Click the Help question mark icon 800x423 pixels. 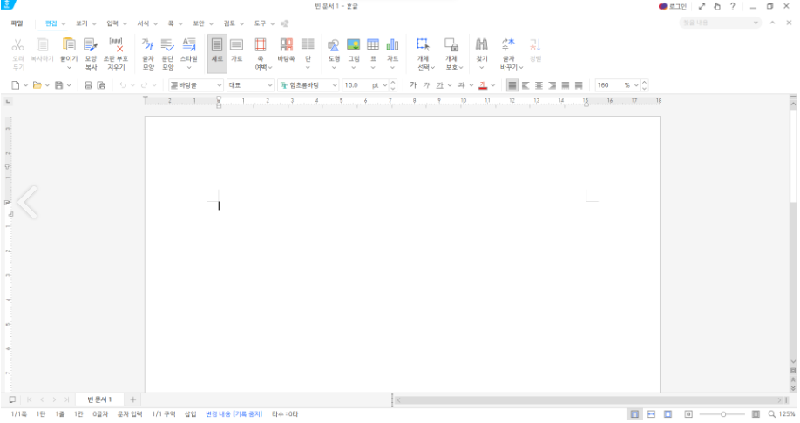[733, 7]
